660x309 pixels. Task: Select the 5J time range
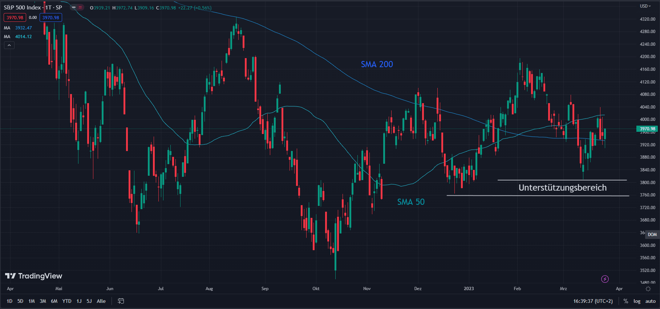(x=89, y=301)
